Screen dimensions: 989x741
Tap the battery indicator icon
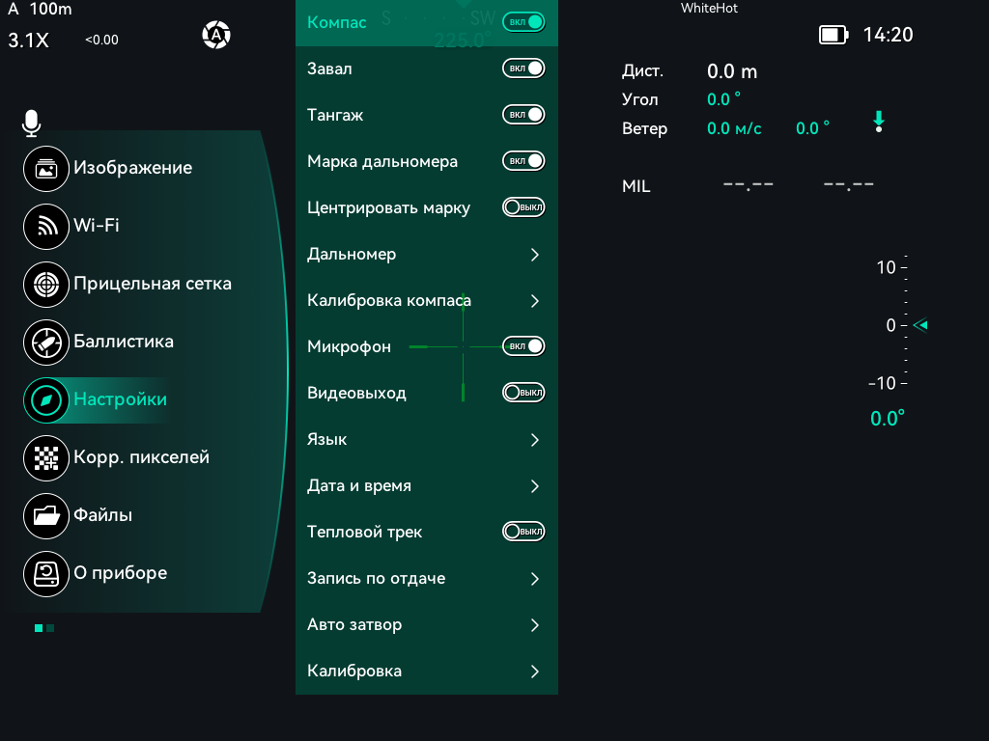[x=834, y=35]
